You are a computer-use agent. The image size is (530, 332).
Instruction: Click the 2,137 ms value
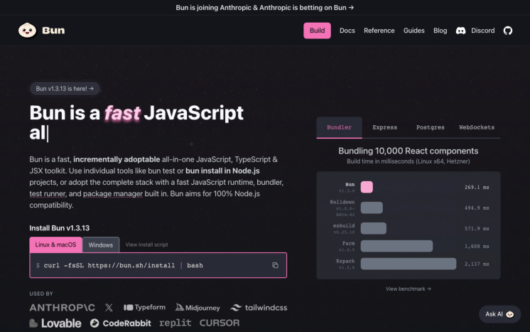[477, 264]
